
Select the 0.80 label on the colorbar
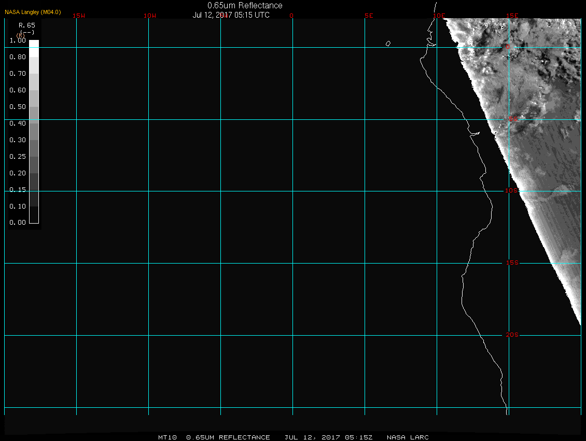[x=18, y=57]
